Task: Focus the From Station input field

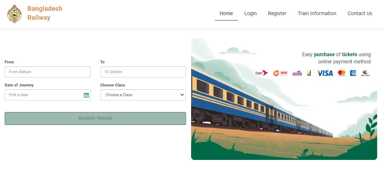Action: click(48, 72)
